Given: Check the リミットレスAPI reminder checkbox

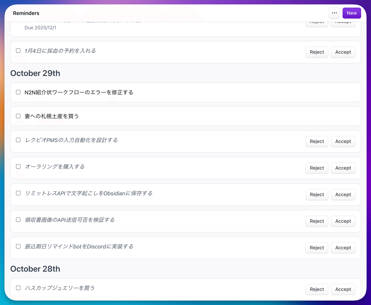Looking at the screenshot, I should [18, 193].
